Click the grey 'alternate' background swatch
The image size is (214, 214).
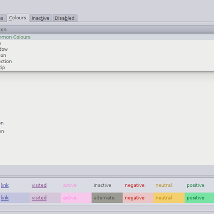click(x=107, y=198)
